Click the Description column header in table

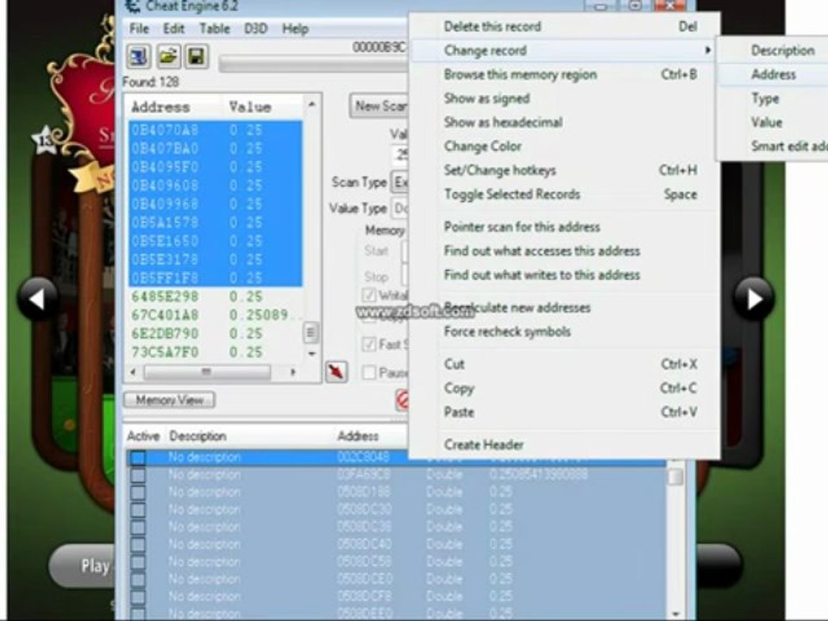click(x=198, y=436)
